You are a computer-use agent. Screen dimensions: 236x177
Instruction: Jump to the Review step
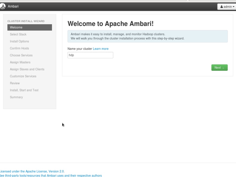pos(15,83)
